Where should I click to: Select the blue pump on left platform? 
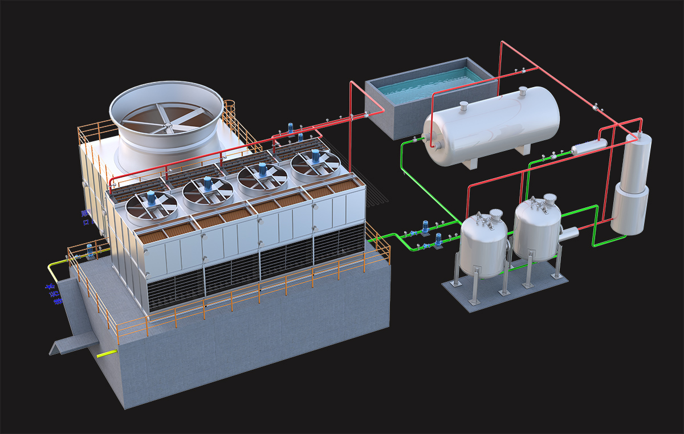coord(89,251)
